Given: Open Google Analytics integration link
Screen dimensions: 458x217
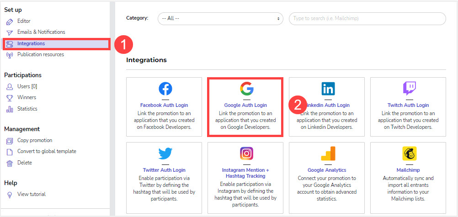Looking at the screenshot, I should click(x=327, y=170).
